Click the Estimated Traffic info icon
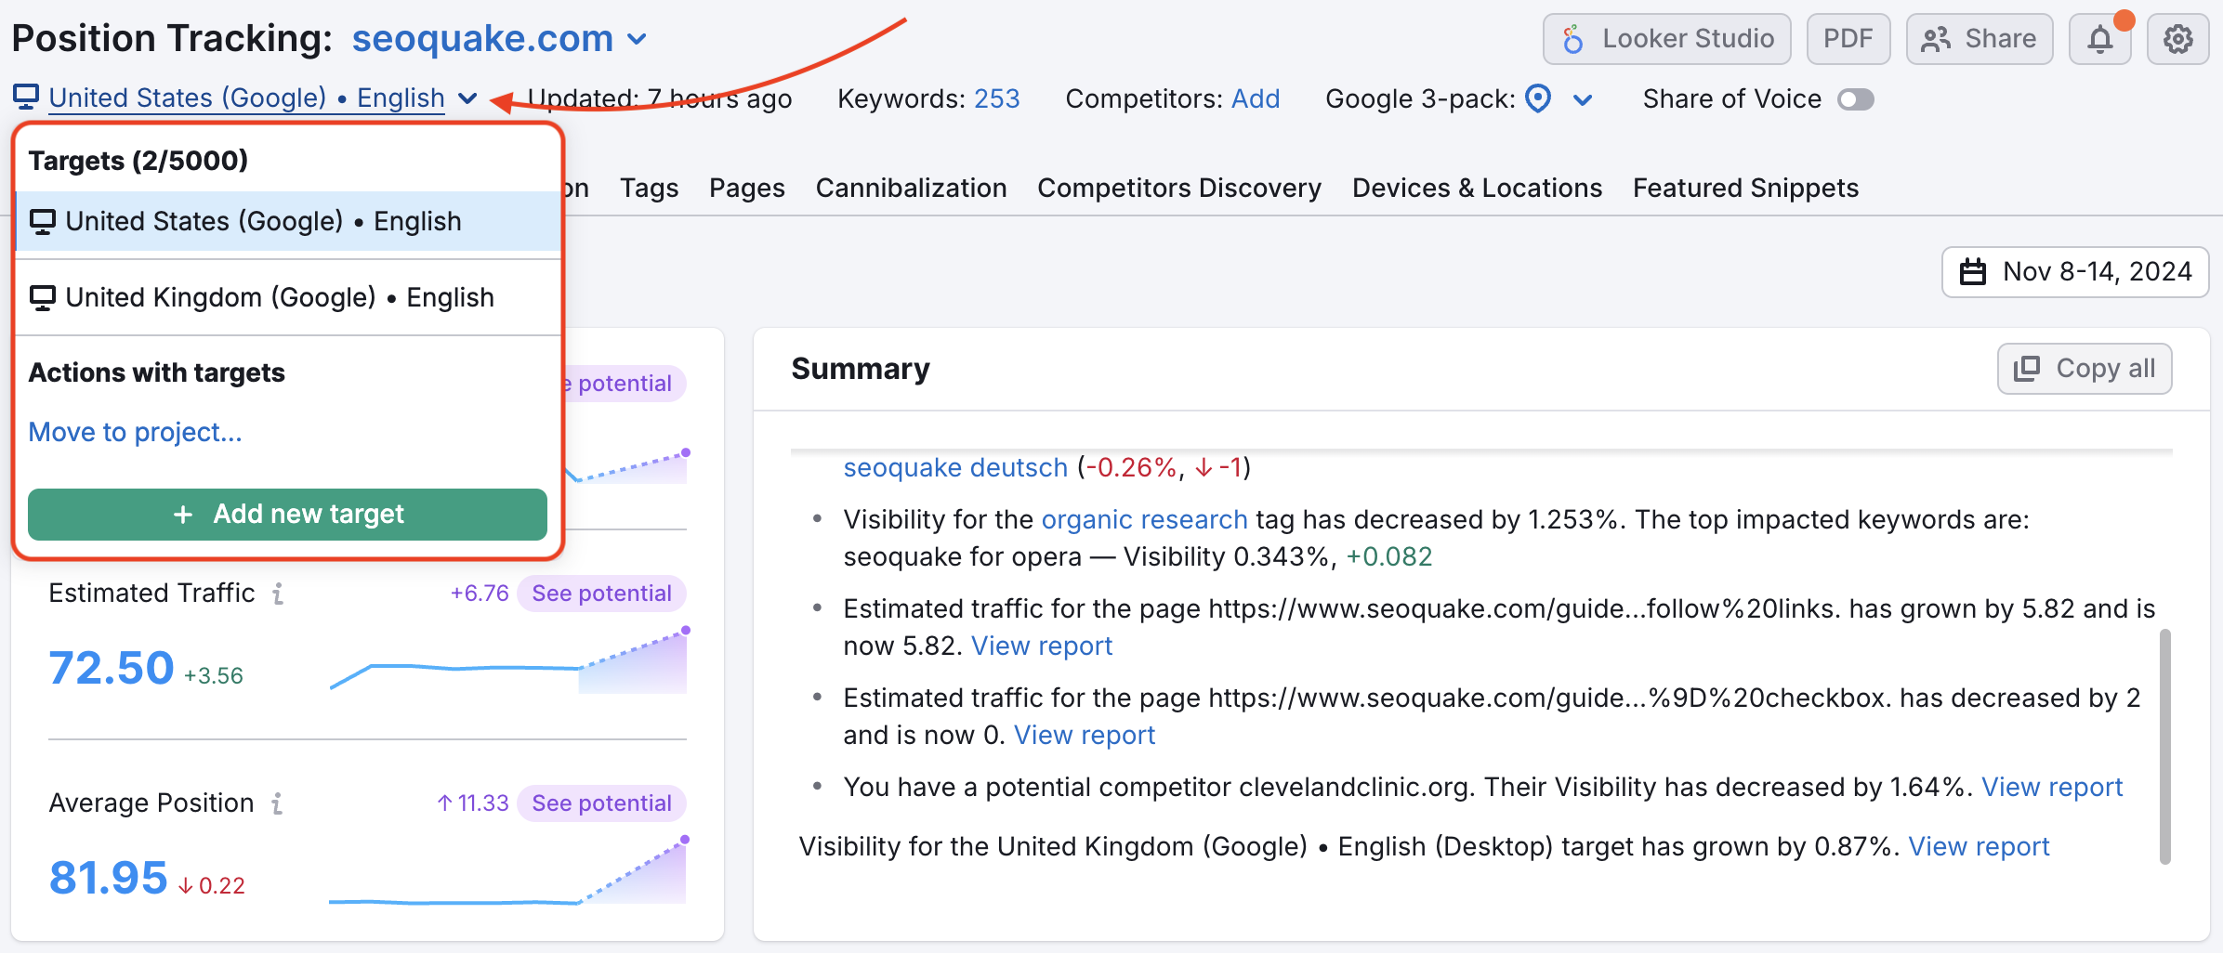Image resolution: width=2223 pixels, height=953 pixels. tap(278, 594)
